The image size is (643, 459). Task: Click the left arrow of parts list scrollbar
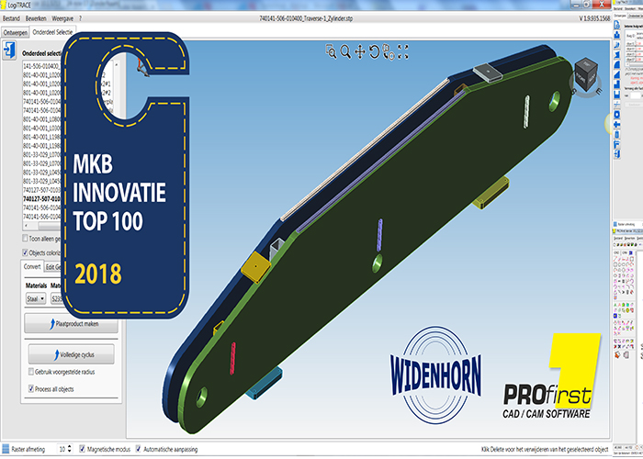[x=27, y=226]
